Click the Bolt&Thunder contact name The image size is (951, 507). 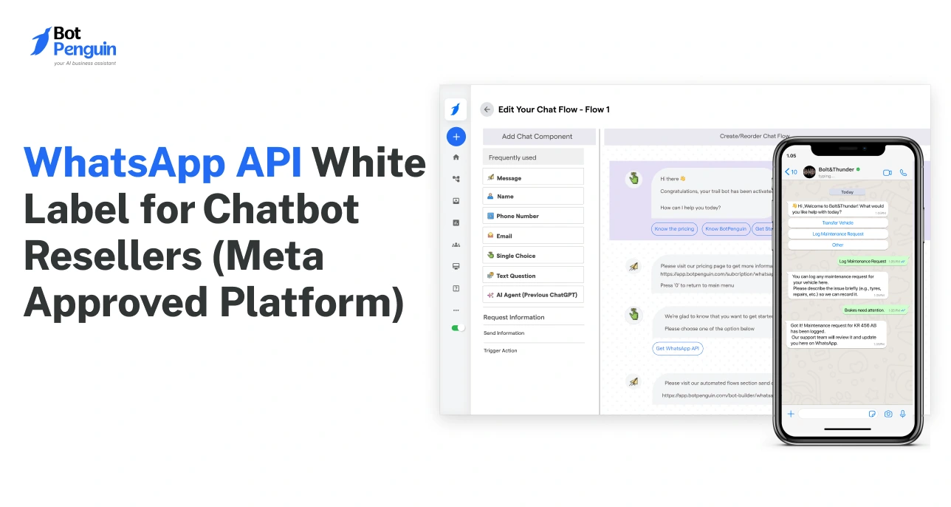[837, 169]
